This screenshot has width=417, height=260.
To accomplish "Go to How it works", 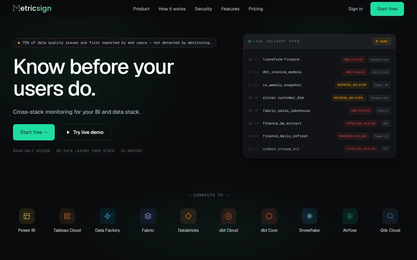I will coord(172,9).
